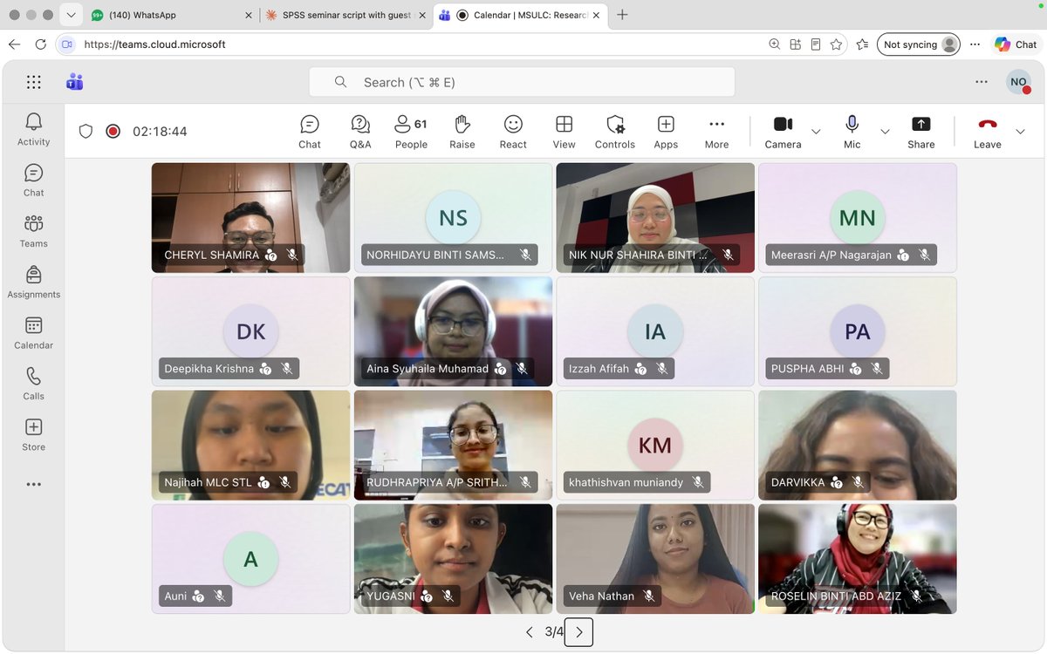
Task: Select NIK NUR SHAHIRA video tile
Action: (655, 218)
